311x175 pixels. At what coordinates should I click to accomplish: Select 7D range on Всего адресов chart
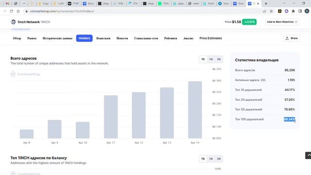tap(203, 59)
